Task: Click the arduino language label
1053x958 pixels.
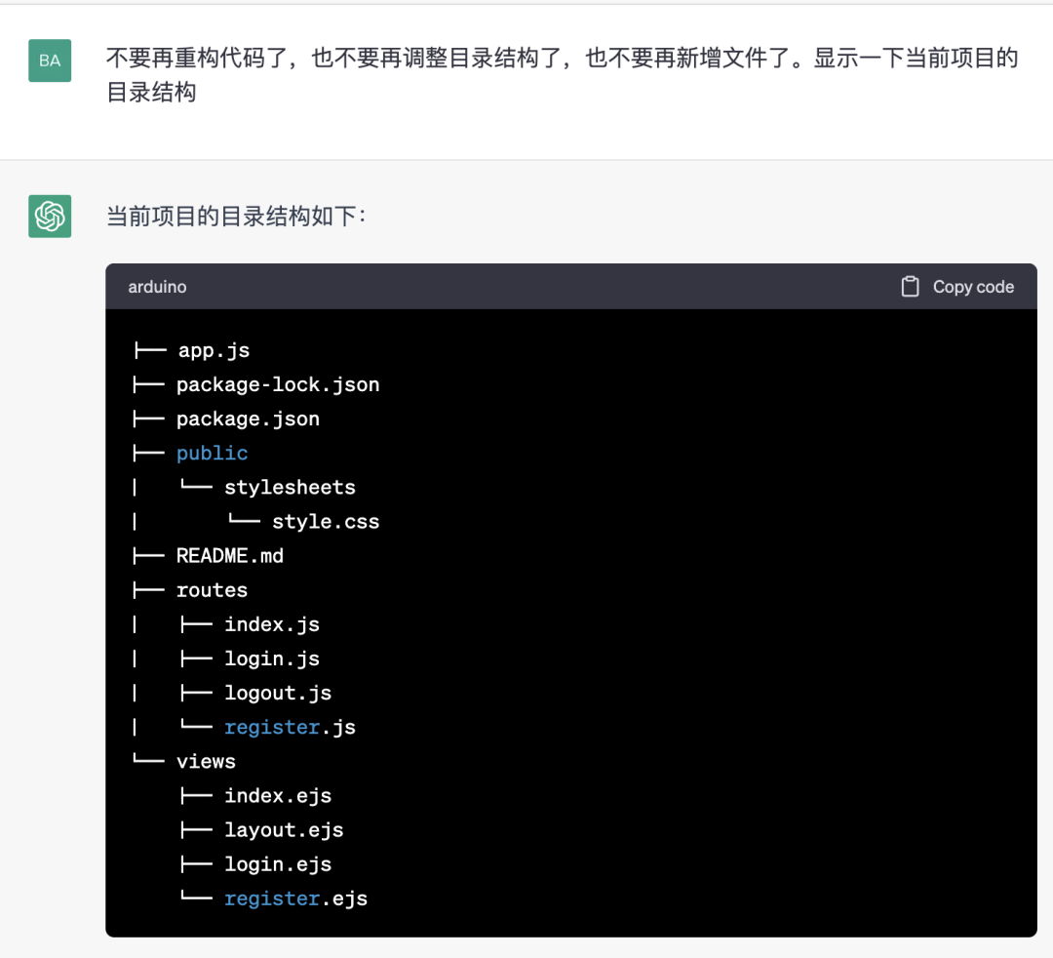Action: coord(157,287)
